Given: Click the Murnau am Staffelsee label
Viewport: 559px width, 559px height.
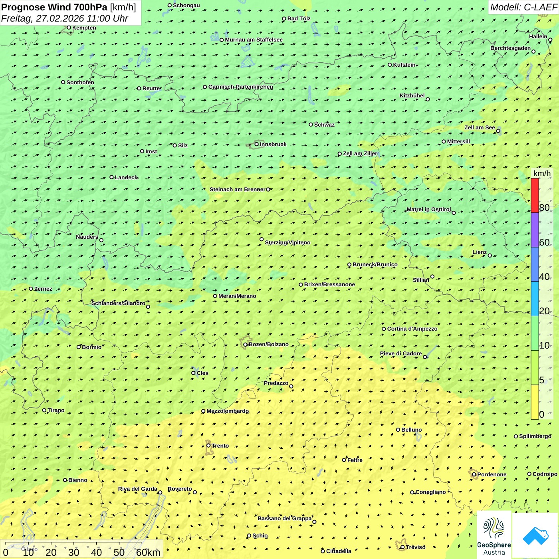Looking at the screenshot, I should point(254,40).
